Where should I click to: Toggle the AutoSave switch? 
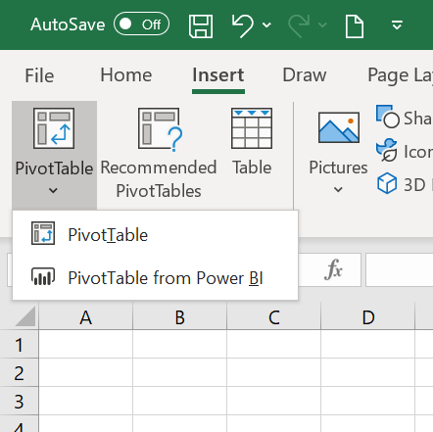[x=141, y=24]
